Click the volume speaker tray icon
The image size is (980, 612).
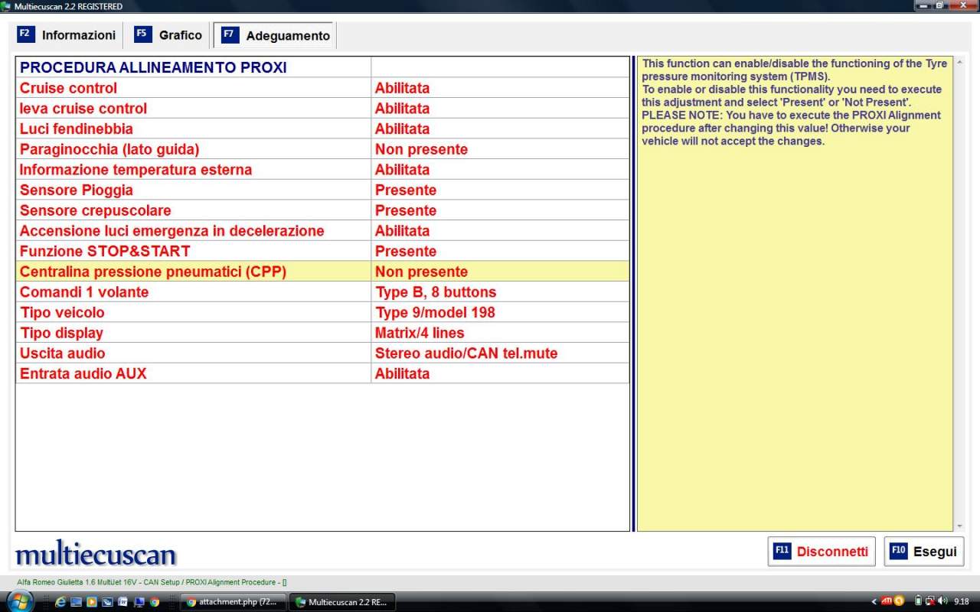942,601
